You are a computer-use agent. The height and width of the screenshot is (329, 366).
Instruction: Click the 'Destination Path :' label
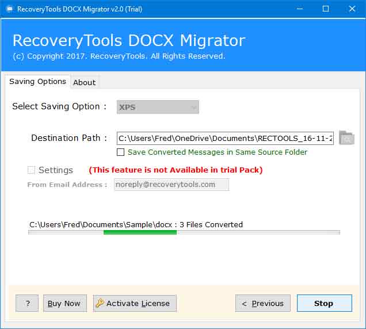tap(69, 138)
